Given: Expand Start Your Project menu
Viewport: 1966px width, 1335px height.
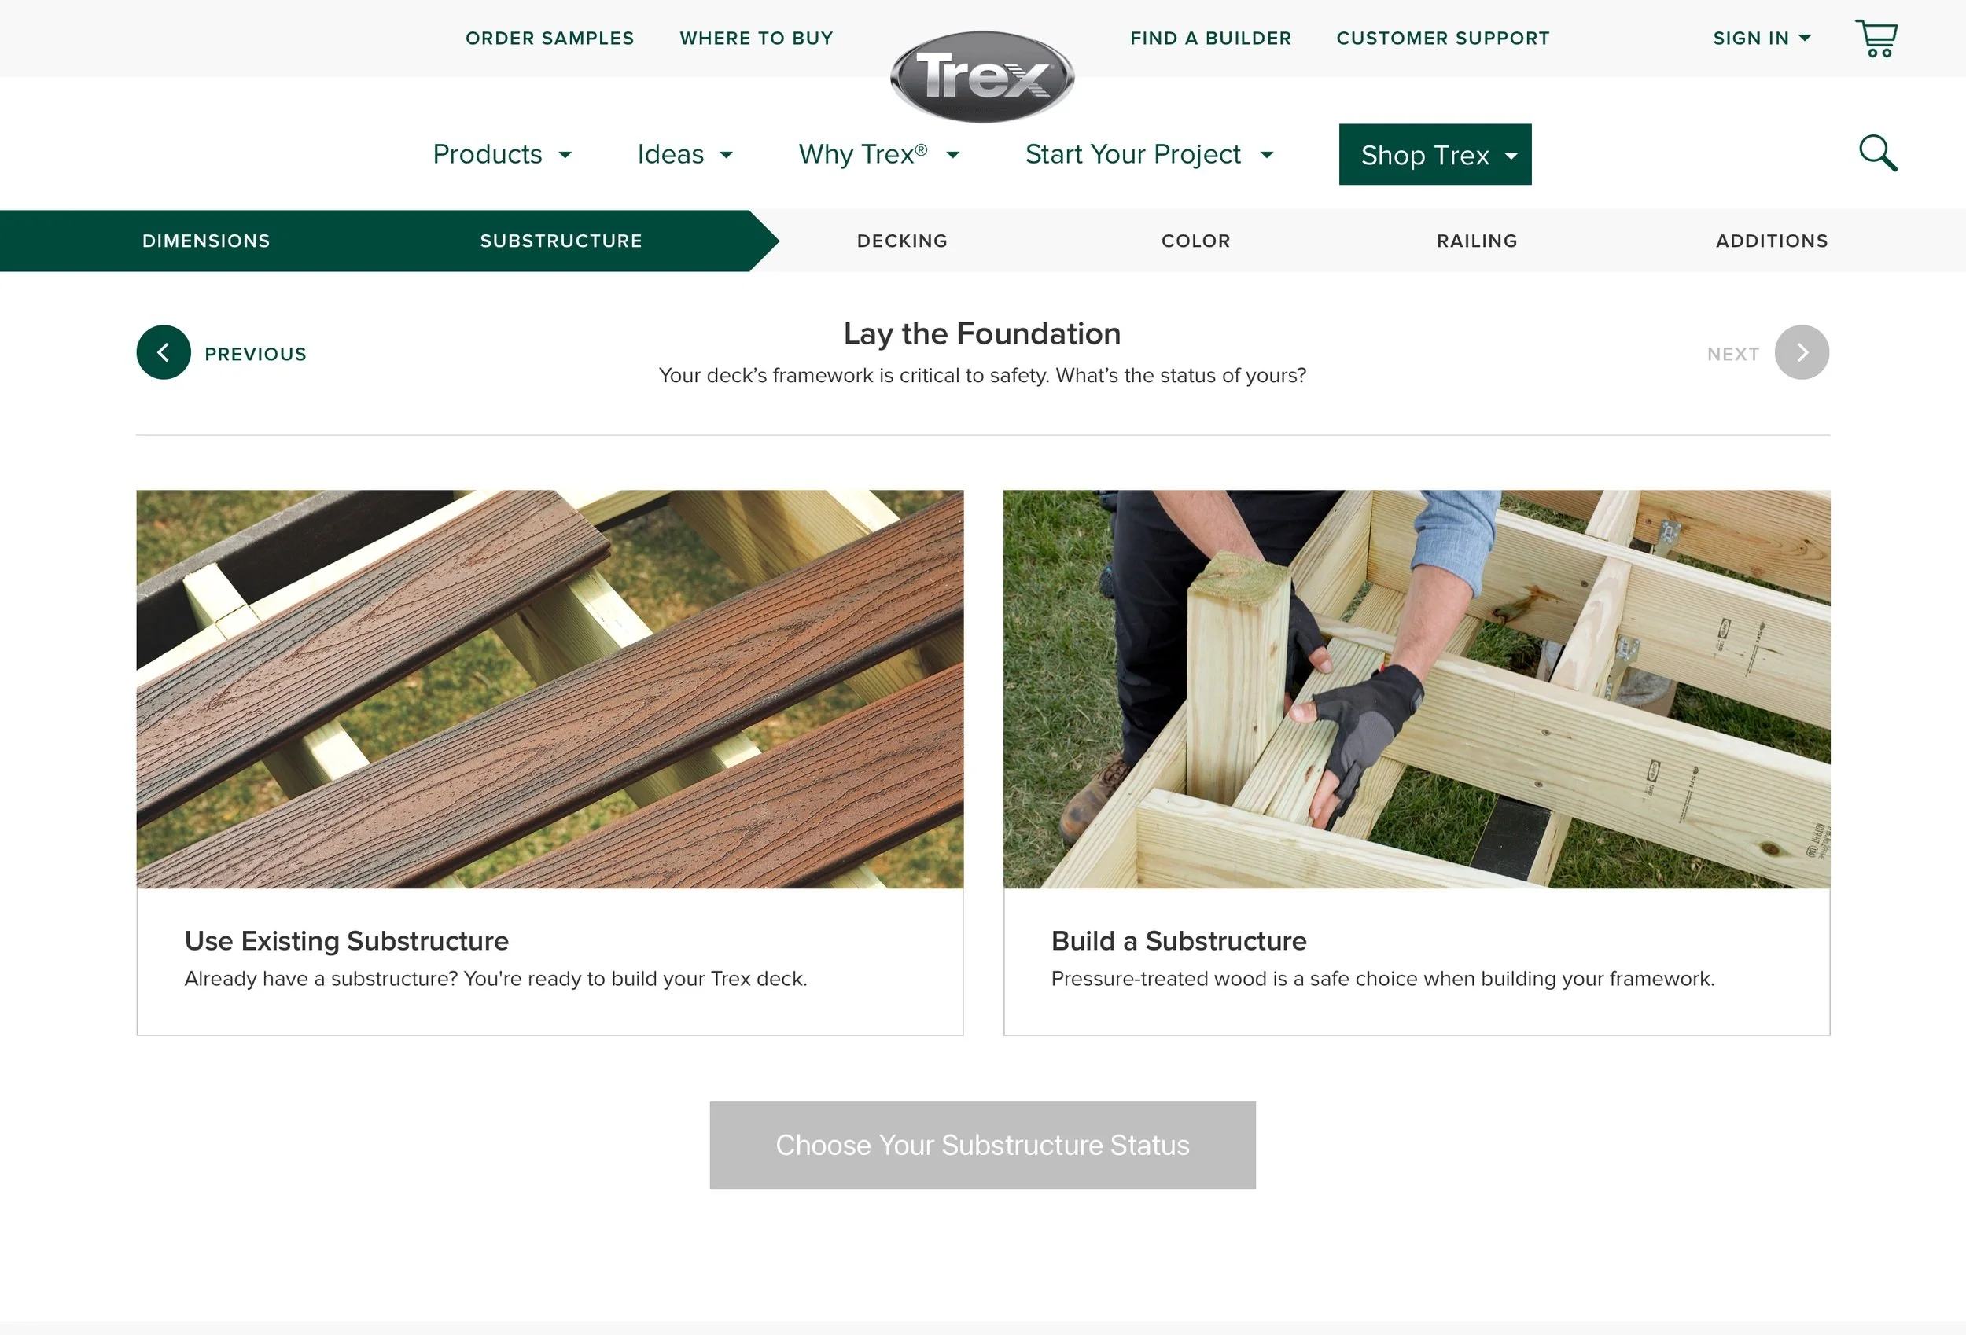Looking at the screenshot, I should pyautogui.click(x=1149, y=154).
